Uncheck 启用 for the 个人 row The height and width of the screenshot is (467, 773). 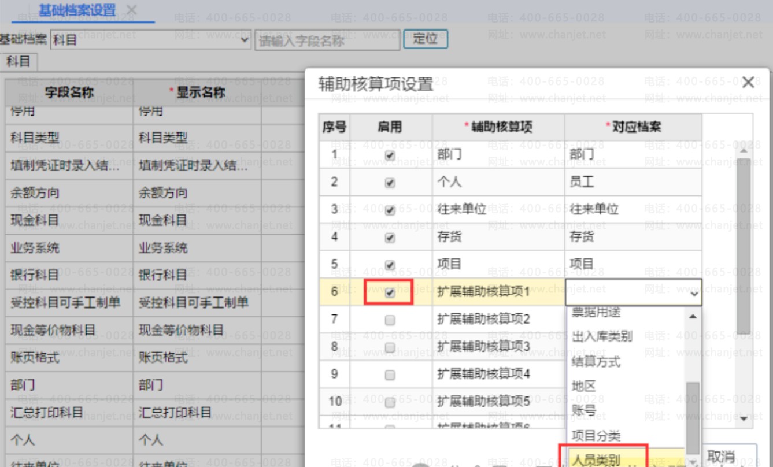[390, 183]
